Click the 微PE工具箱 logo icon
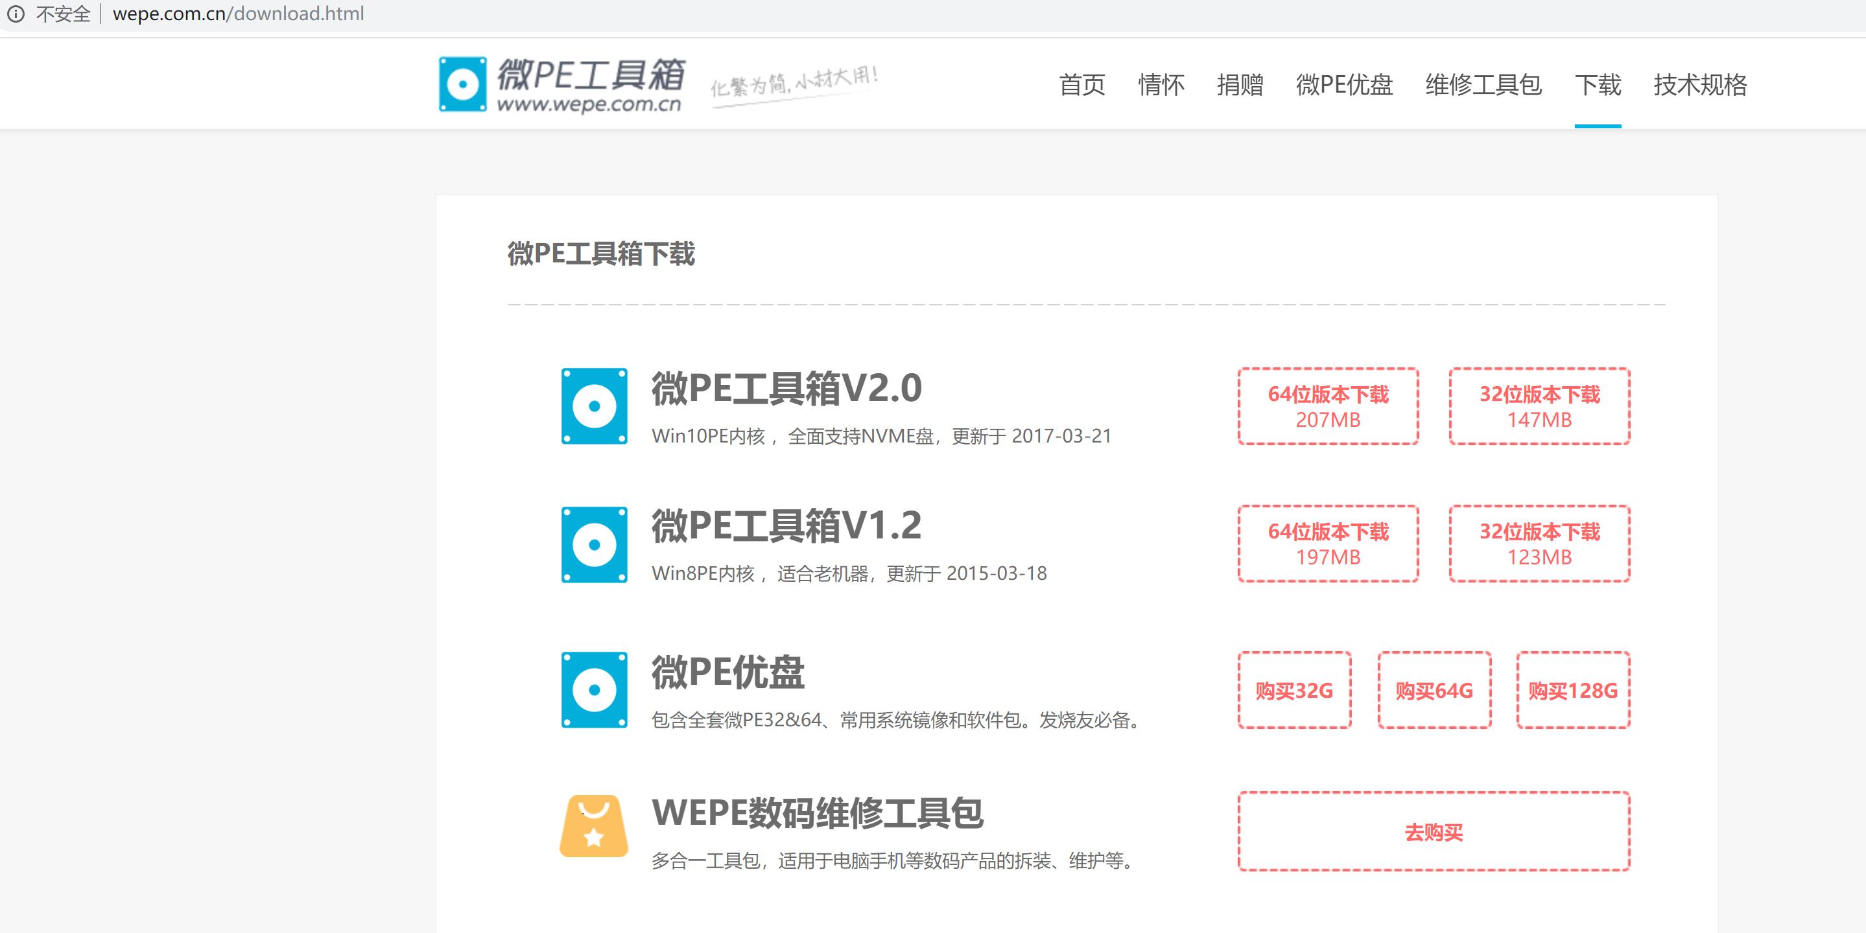This screenshot has height=933, width=1866. [464, 83]
